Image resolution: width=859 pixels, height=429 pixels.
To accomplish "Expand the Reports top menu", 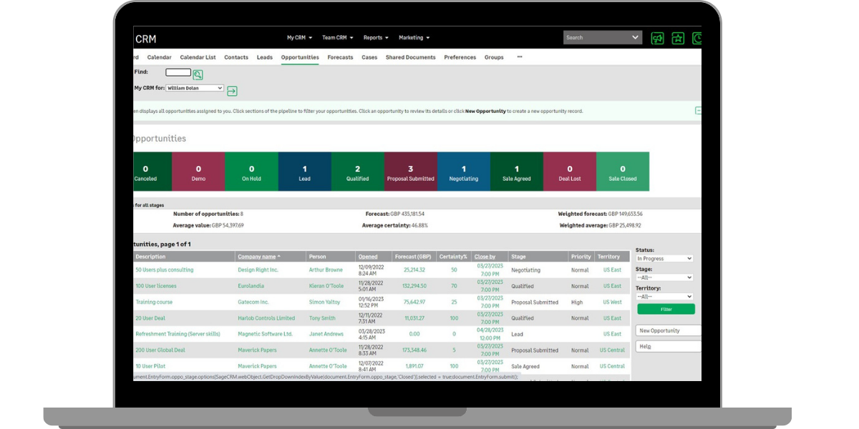I will pos(376,38).
